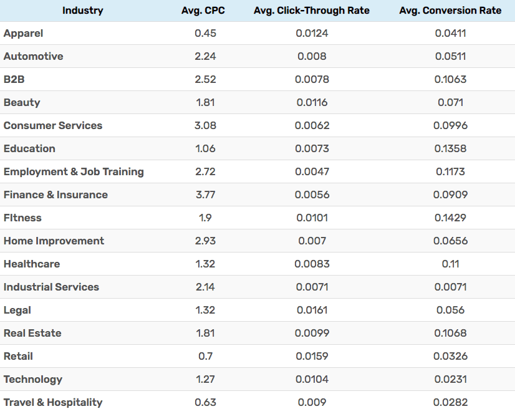Select Education's conversion rate 0.1358
This screenshot has height=414, width=515.
450,148
